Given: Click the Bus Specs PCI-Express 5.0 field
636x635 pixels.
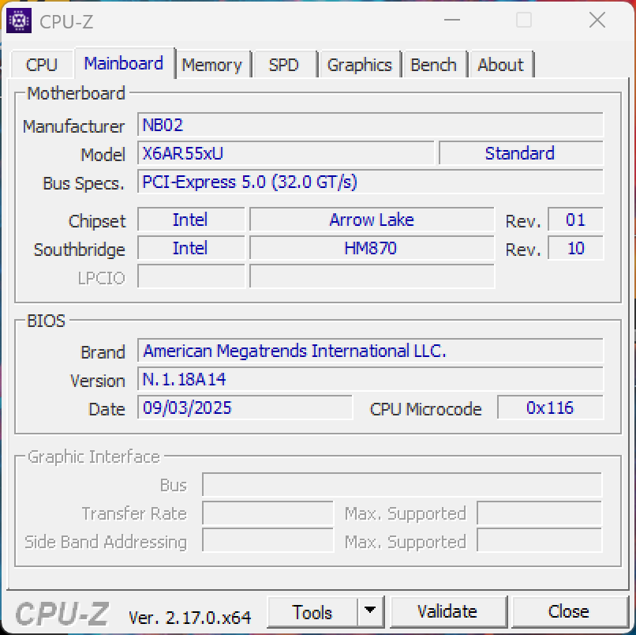Looking at the screenshot, I should pos(370,182).
